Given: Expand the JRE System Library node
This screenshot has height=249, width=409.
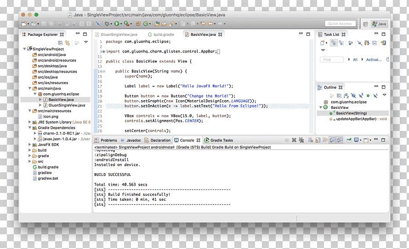Looking at the screenshot, I should coord(30,122).
